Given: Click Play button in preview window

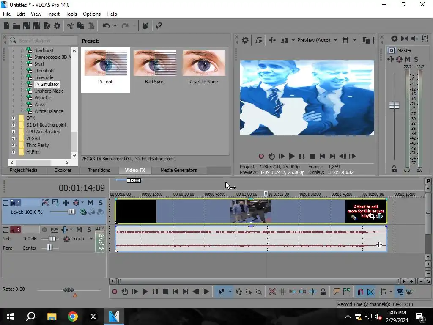Looking at the screenshot, I should [x=292, y=157].
